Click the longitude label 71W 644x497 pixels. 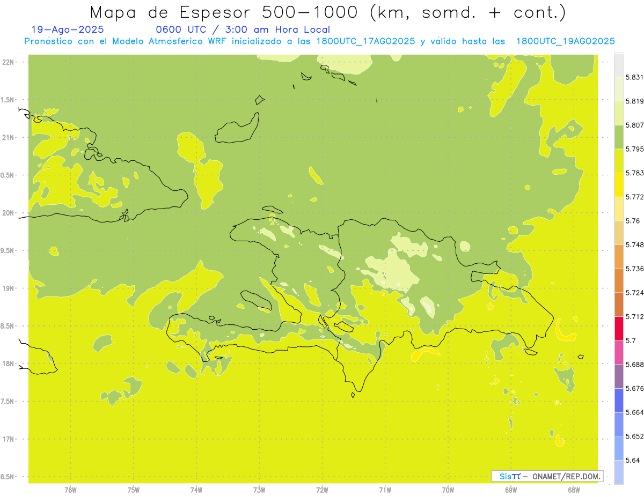point(385,489)
